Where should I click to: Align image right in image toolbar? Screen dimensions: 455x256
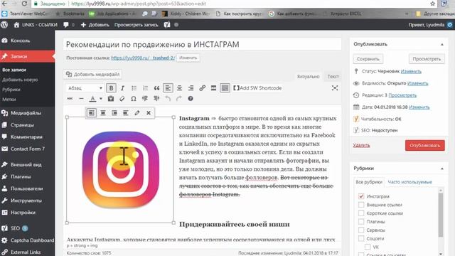pos(114,113)
